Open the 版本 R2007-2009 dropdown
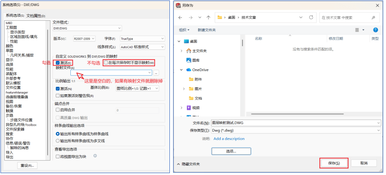Screen dimensions: 386x175 coord(84,38)
